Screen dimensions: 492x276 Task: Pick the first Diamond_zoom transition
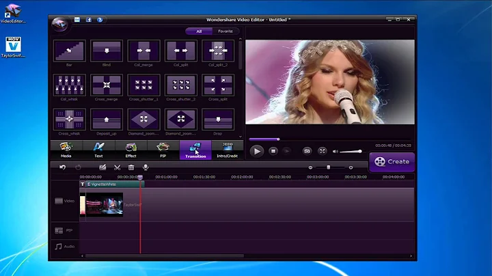click(x=143, y=119)
